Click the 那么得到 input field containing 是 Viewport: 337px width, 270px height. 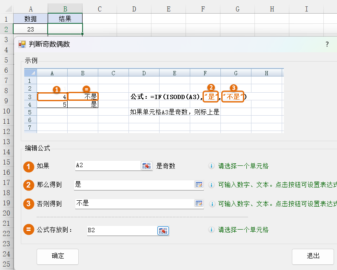coord(134,185)
